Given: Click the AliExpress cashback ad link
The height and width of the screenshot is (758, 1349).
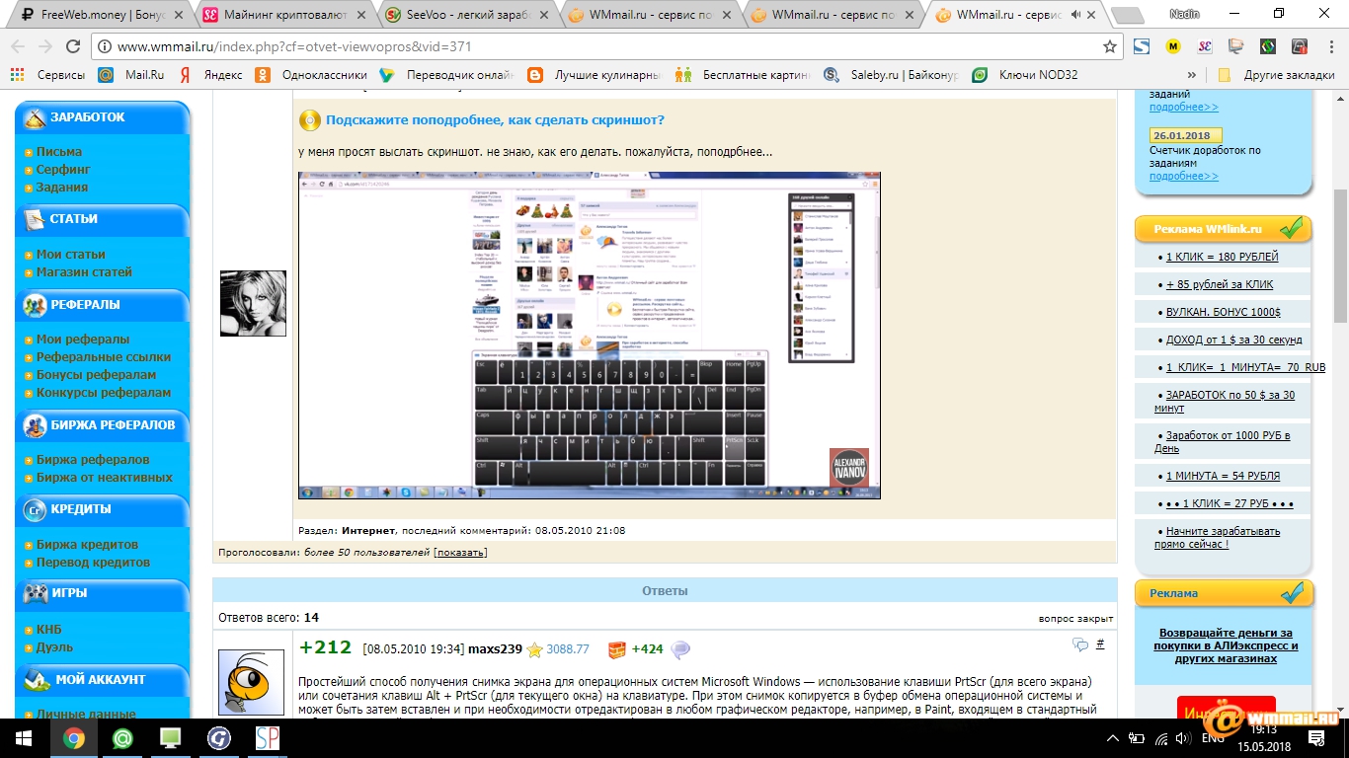Looking at the screenshot, I should pos(1226,645).
